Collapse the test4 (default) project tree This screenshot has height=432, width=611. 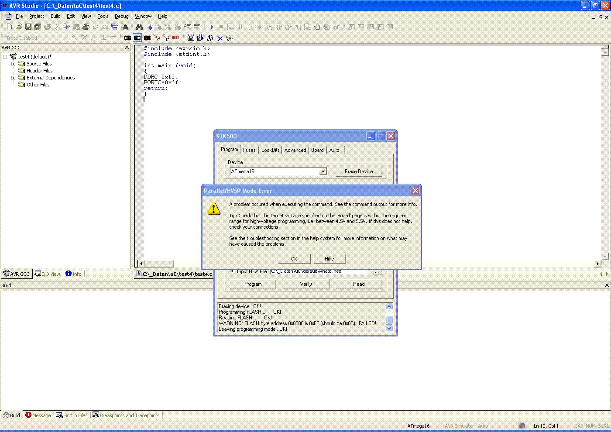coord(5,57)
